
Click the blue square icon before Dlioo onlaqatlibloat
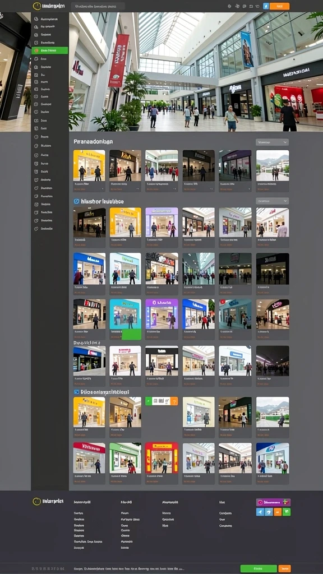click(x=76, y=392)
